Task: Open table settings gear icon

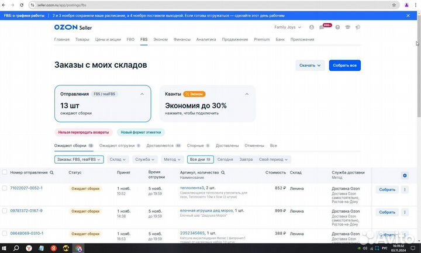Action: pos(405,175)
